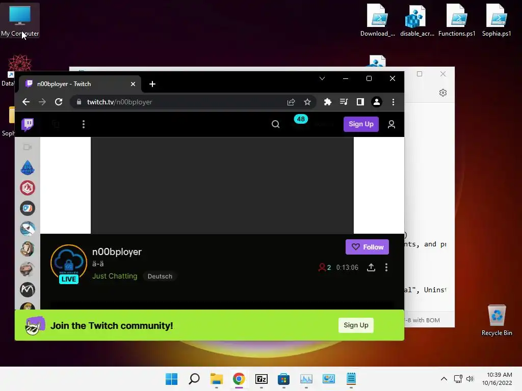Select Sophia.ps1 file on desktop
This screenshot has width=522, height=391.
pos(497,20)
